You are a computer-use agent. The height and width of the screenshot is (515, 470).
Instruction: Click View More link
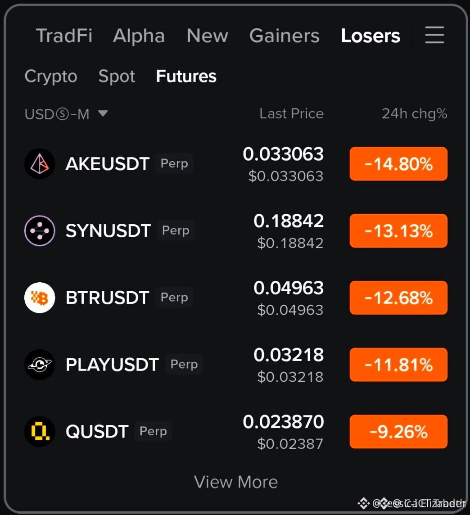236,482
